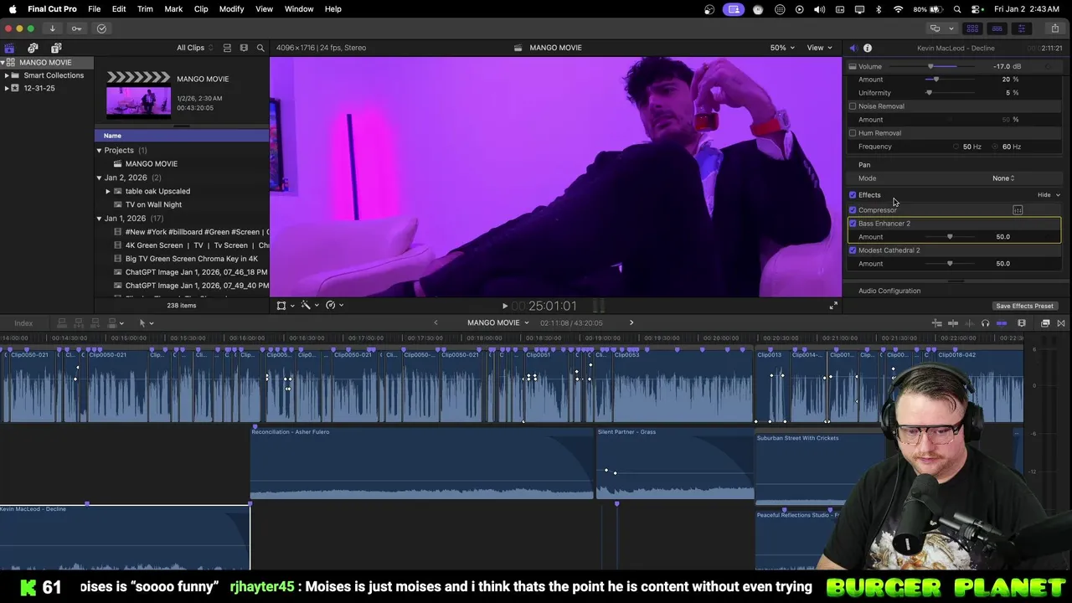Open the Import Media arrow button
The height and width of the screenshot is (603, 1072).
tap(52, 28)
